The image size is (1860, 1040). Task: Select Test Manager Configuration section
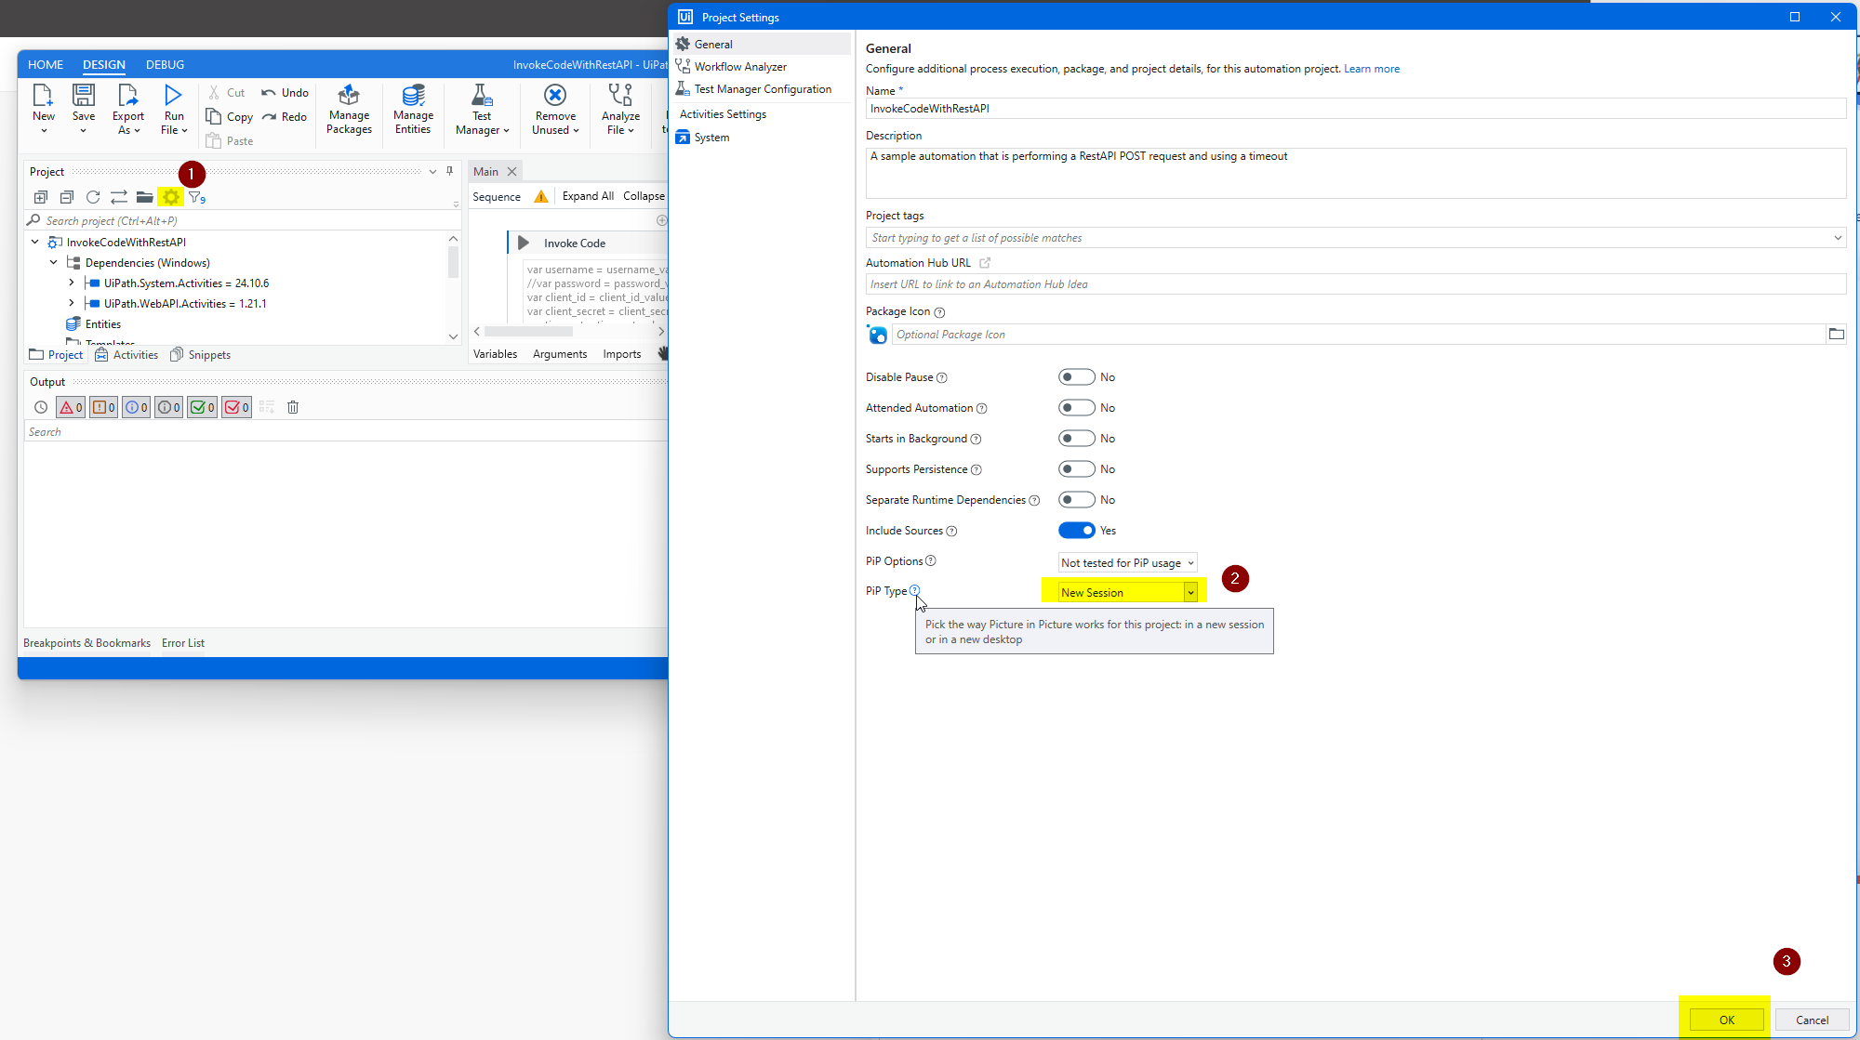(x=761, y=89)
